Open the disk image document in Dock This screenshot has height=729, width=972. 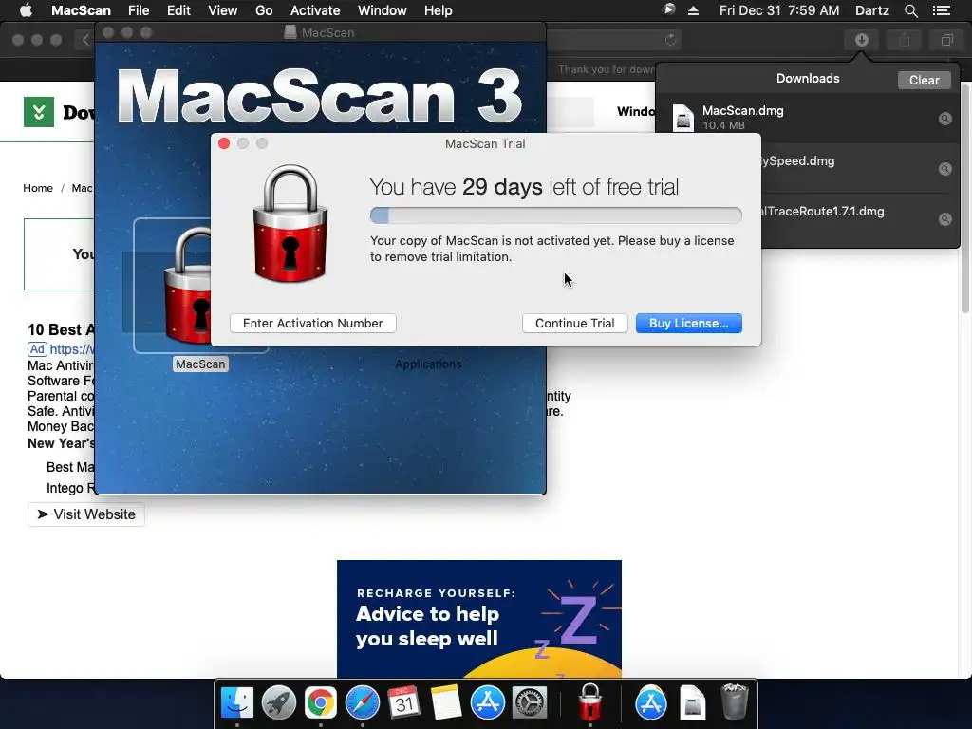(x=692, y=703)
